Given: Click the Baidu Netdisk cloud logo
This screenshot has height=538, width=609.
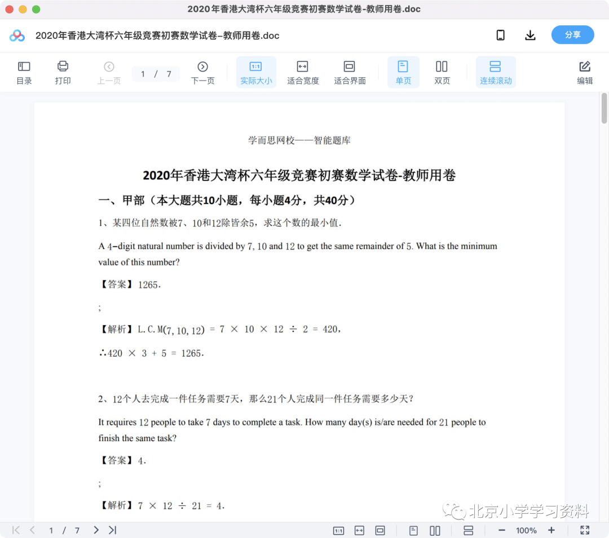Looking at the screenshot, I should (x=17, y=35).
